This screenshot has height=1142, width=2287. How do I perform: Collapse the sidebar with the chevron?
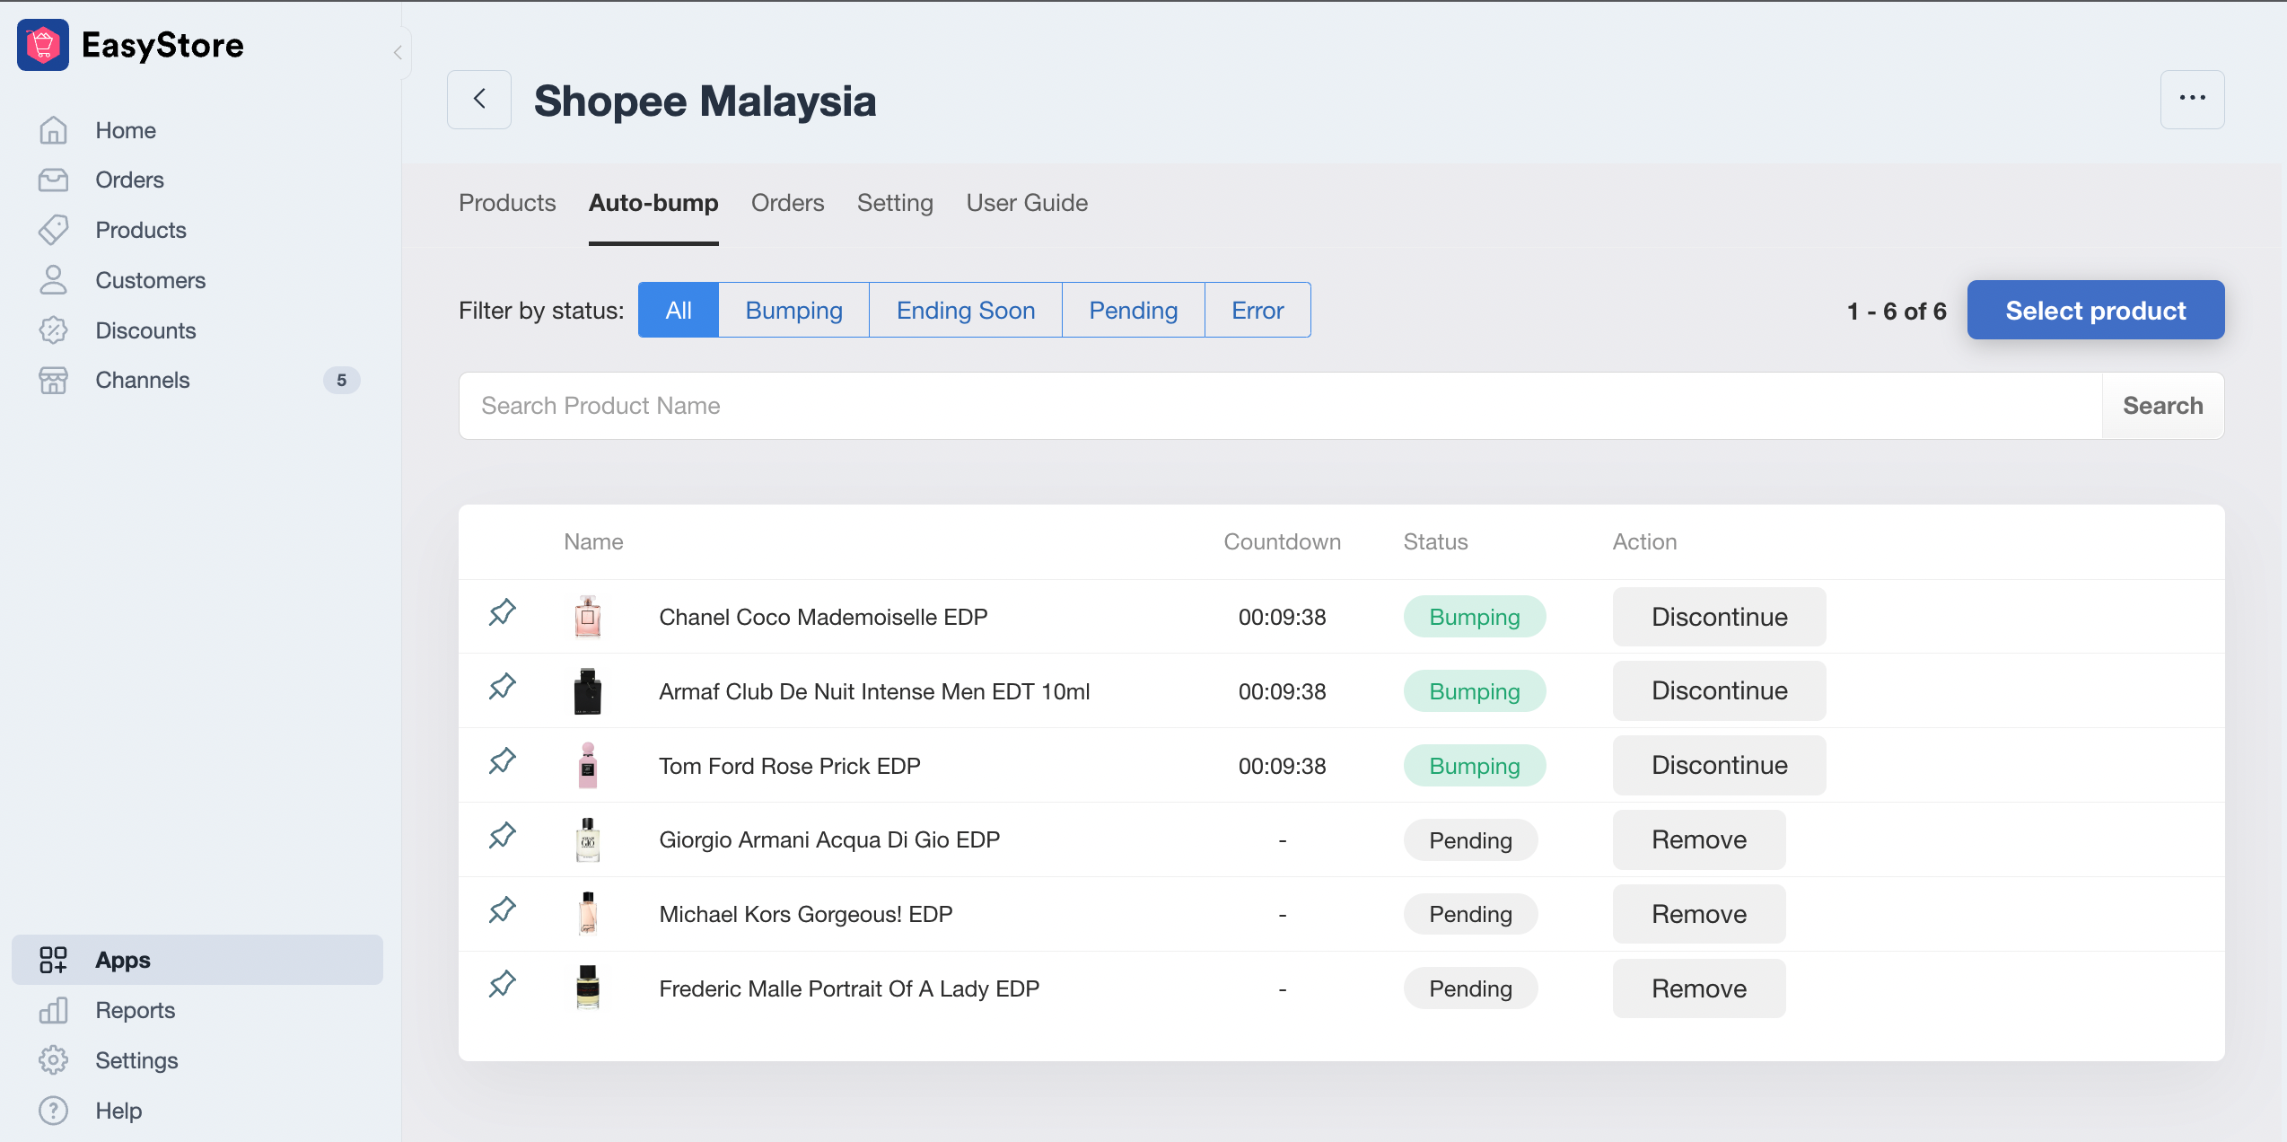coord(398,53)
